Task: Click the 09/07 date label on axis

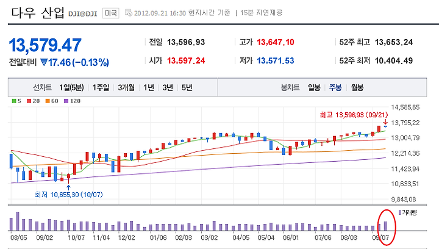Action: click(380, 237)
